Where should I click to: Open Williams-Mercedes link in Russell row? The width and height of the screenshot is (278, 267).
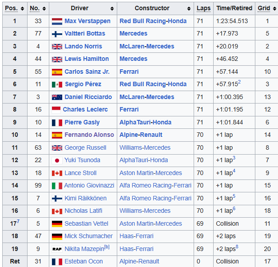(x=145, y=148)
